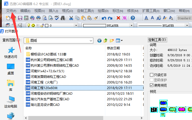192x120 pixels.
Task: Toggle layer 0 on/off lightbulb
Action: (29, 25)
